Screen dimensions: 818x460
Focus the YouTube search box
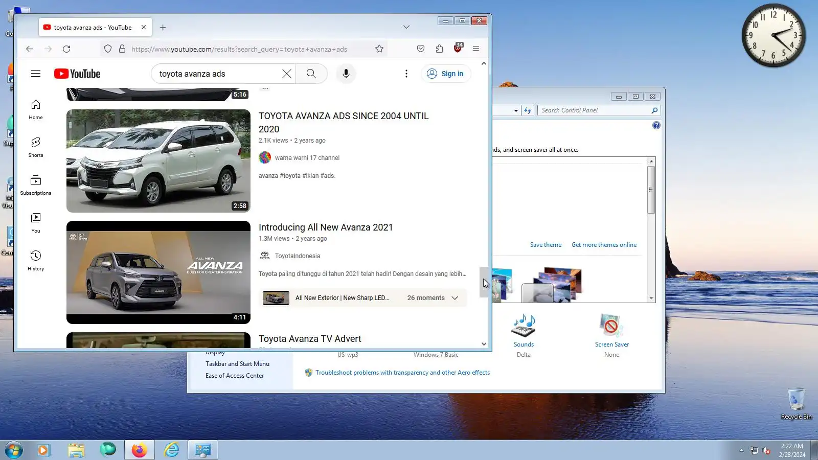click(219, 74)
